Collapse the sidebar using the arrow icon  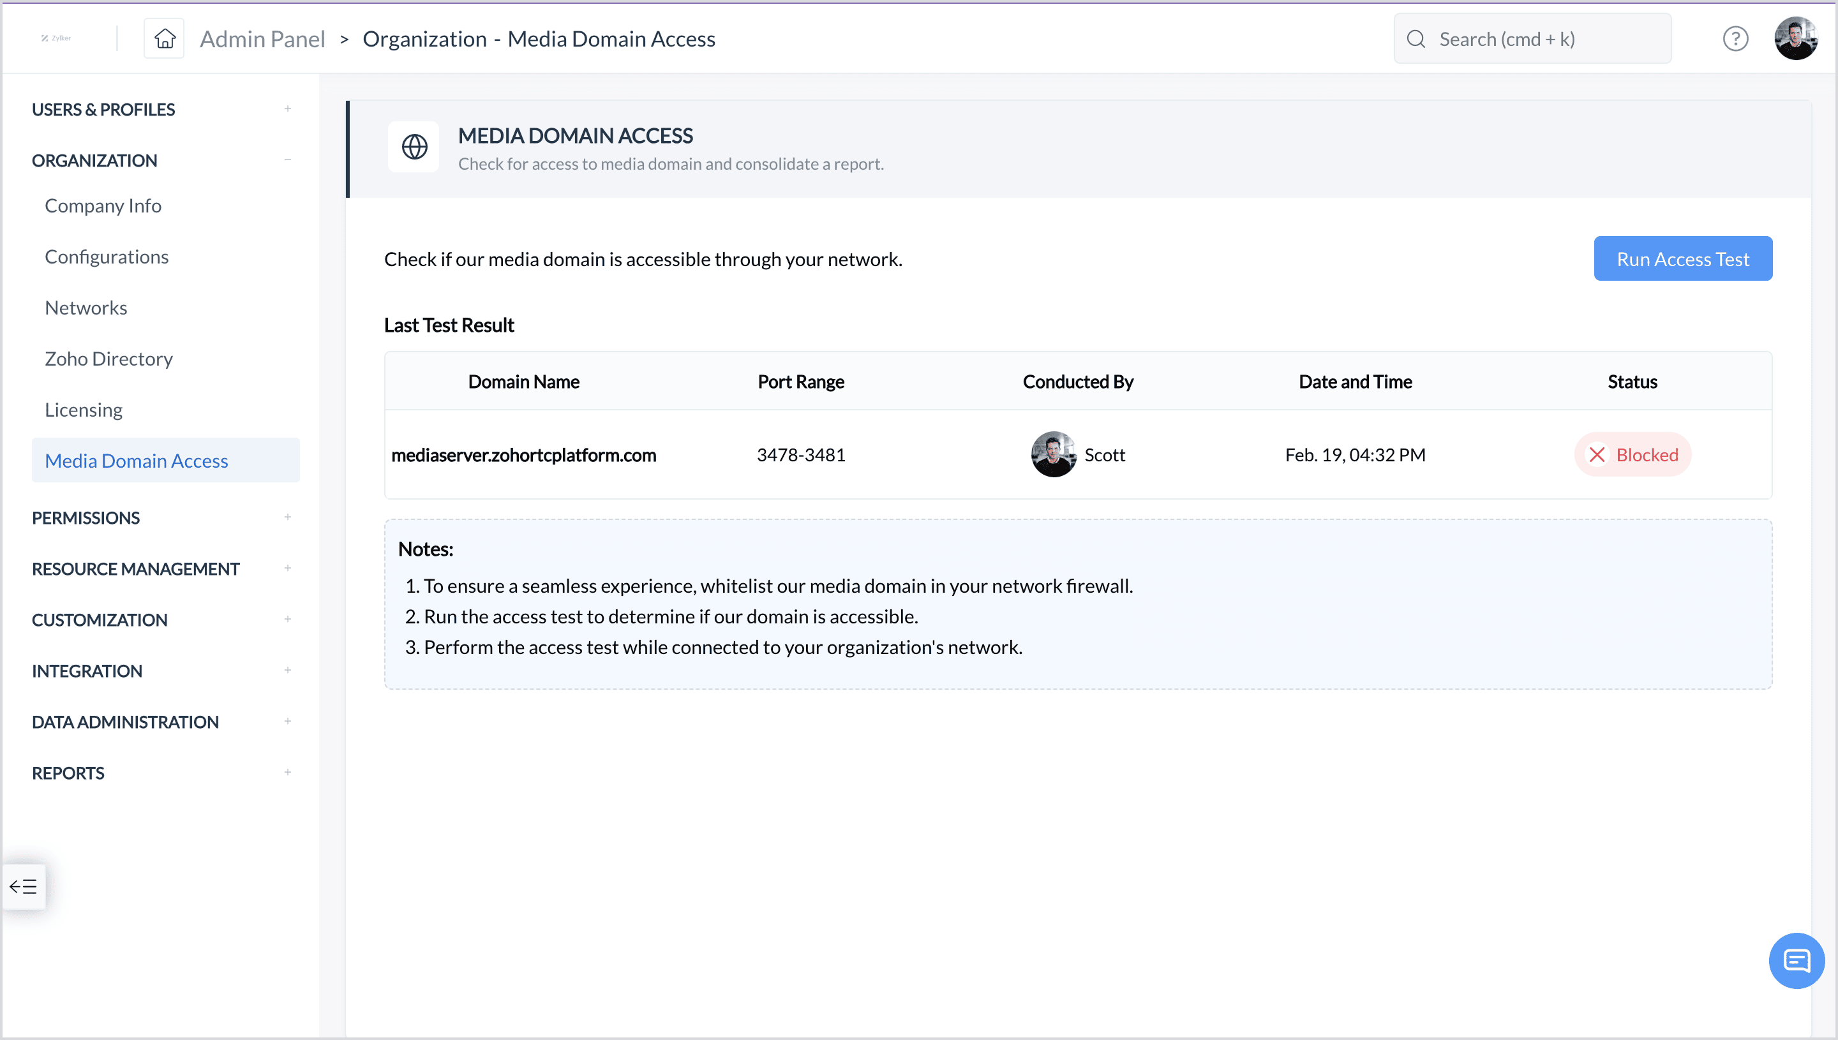24,886
